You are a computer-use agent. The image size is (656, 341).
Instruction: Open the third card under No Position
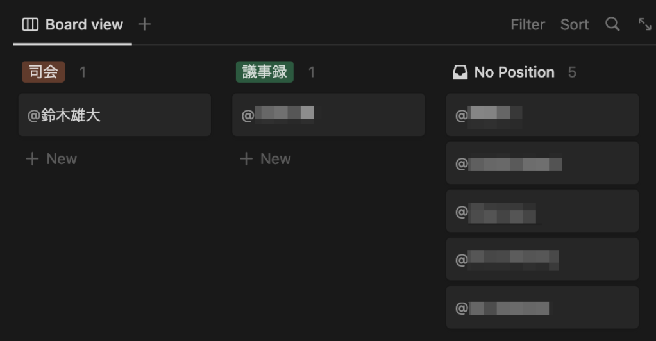click(542, 212)
